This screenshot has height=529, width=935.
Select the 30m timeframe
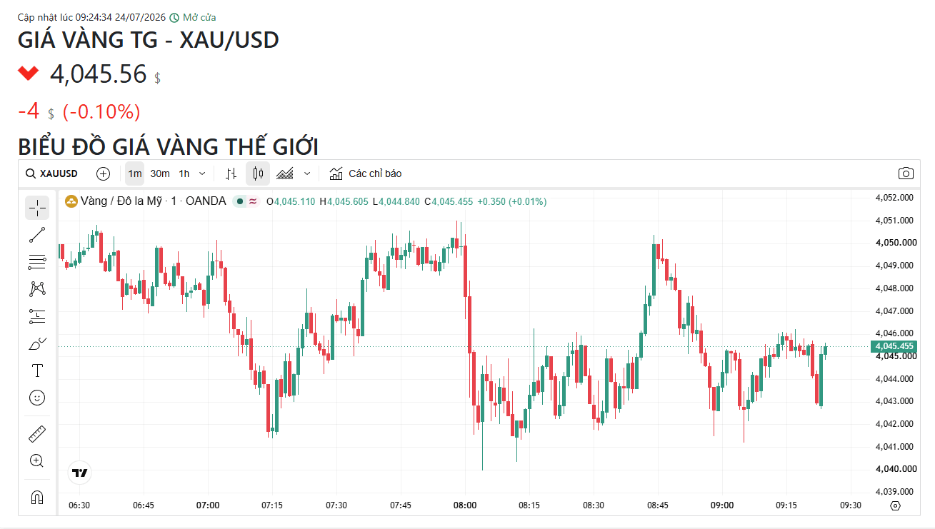coord(160,173)
